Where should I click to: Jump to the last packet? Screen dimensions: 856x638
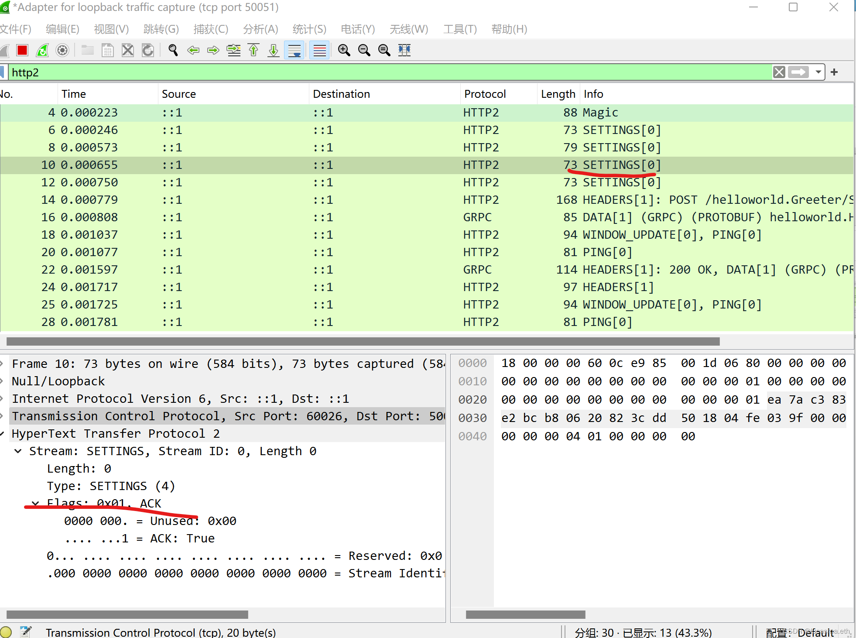274,50
